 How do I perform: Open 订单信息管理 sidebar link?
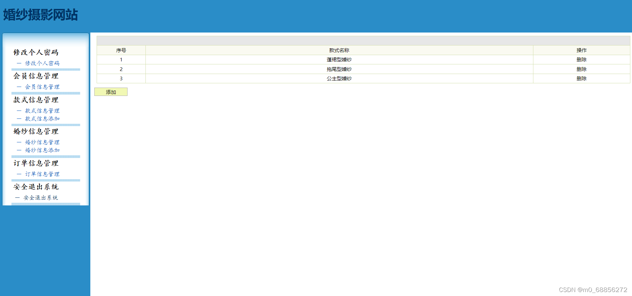(x=42, y=174)
